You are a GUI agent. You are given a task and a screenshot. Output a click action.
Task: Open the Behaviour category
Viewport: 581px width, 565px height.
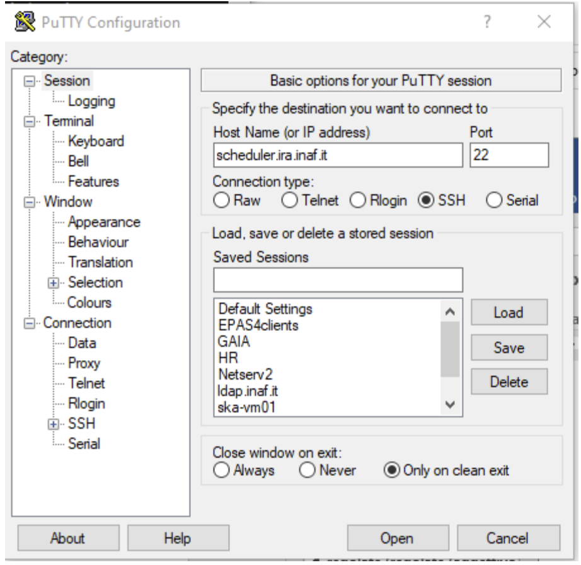98,242
